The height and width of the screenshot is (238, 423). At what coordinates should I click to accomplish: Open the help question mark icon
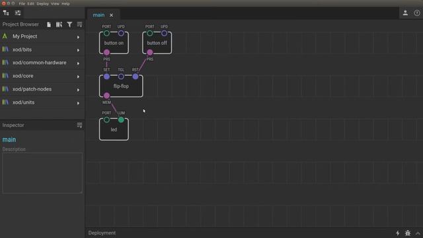point(417,13)
